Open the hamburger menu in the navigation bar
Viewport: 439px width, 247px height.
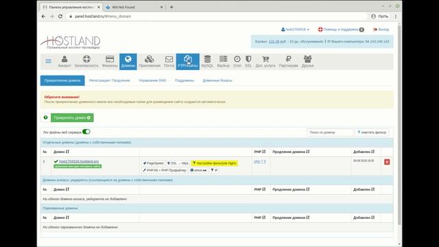[49, 61]
